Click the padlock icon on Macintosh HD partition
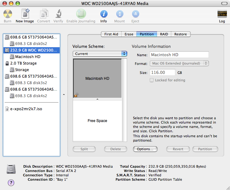230x190 pixels. (76, 95)
